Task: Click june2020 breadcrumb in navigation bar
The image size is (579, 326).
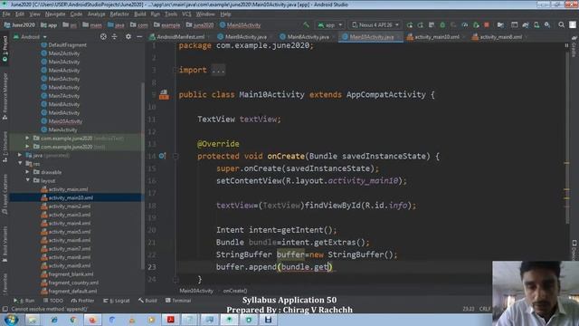Action: pyautogui.click(x=199, y=25)
